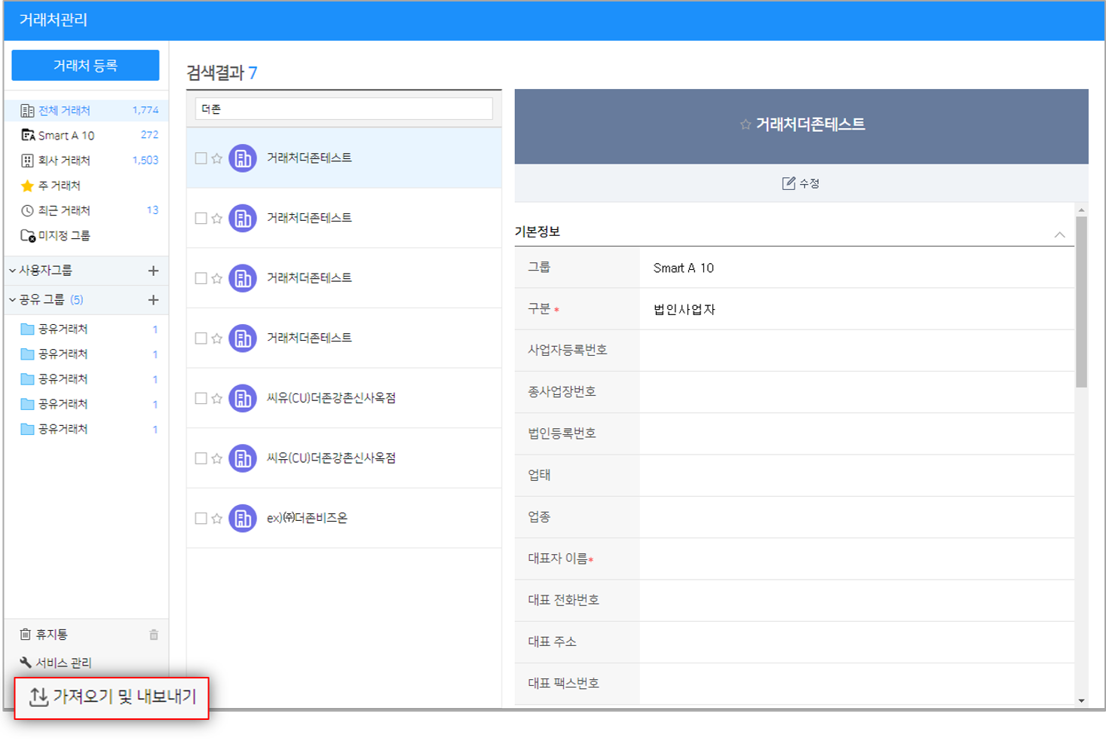This screenshot has height=744, width=1106.
Task: Collapse the 기본정보 section chevron
Action: [1059, 234]
